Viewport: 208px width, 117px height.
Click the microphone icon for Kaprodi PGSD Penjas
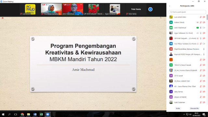point(204,54)
